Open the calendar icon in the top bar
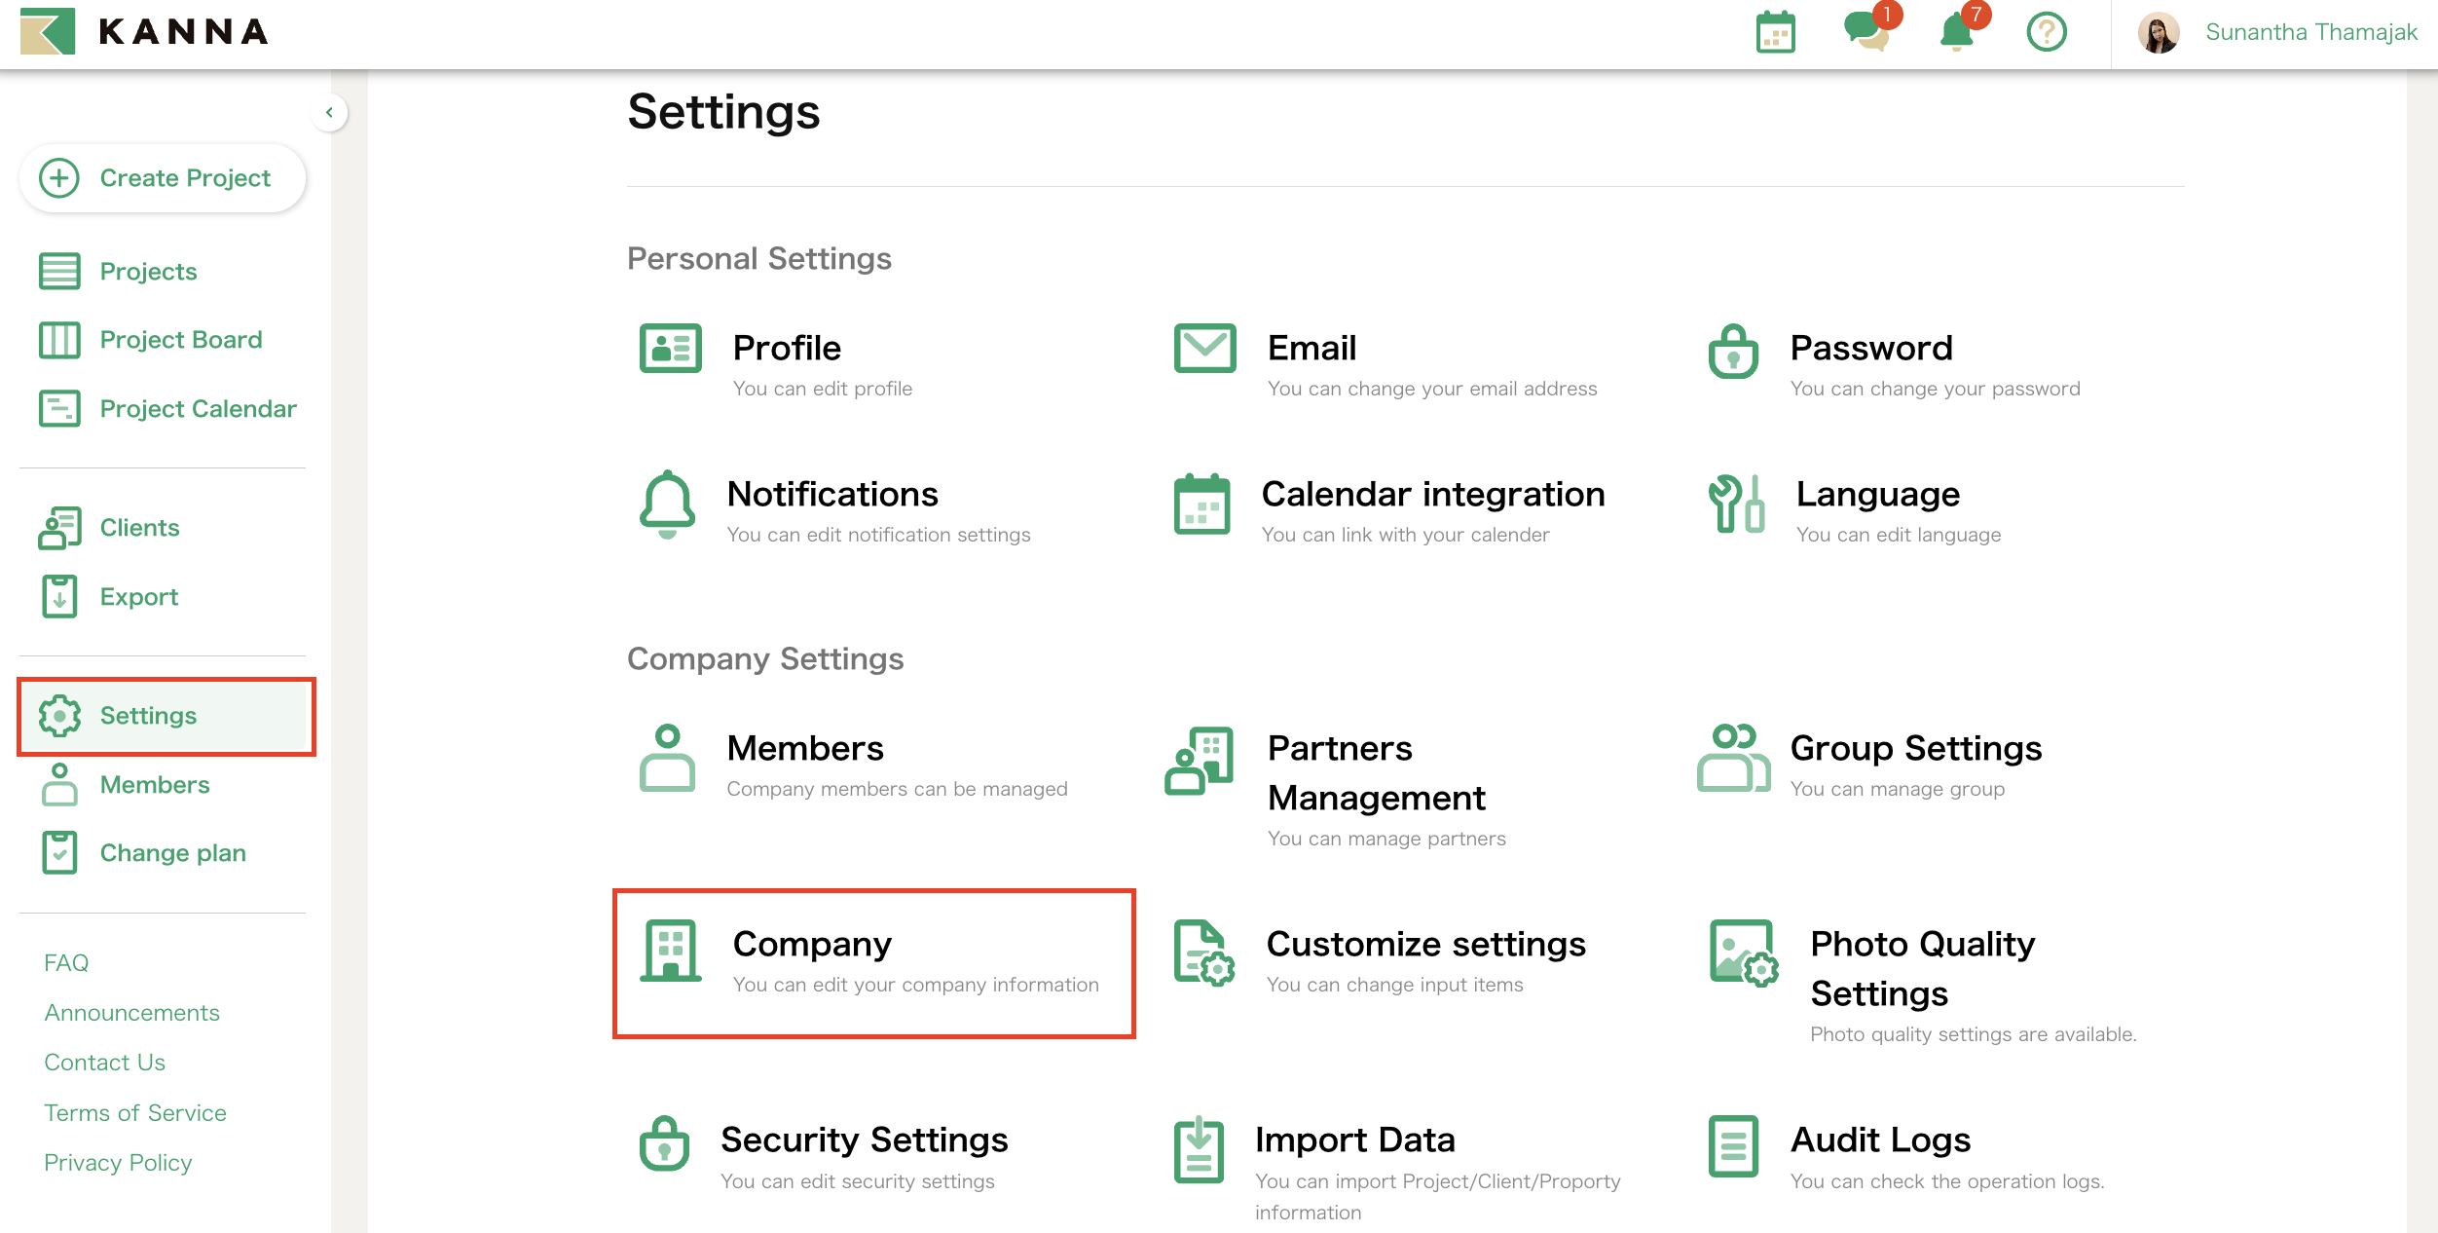2438x1233 pixels. click(x=1774, y=32)
